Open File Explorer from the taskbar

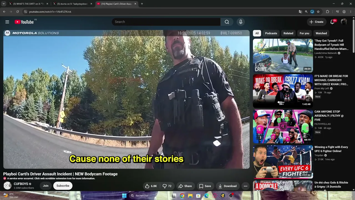click(x=190, y=196)
